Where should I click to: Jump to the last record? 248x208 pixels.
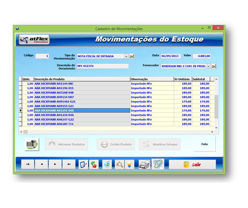coord(69,164)
